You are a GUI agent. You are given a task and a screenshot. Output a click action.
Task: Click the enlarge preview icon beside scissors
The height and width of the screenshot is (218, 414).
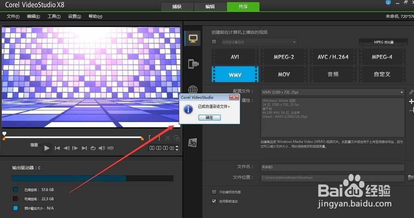(177, 138)
